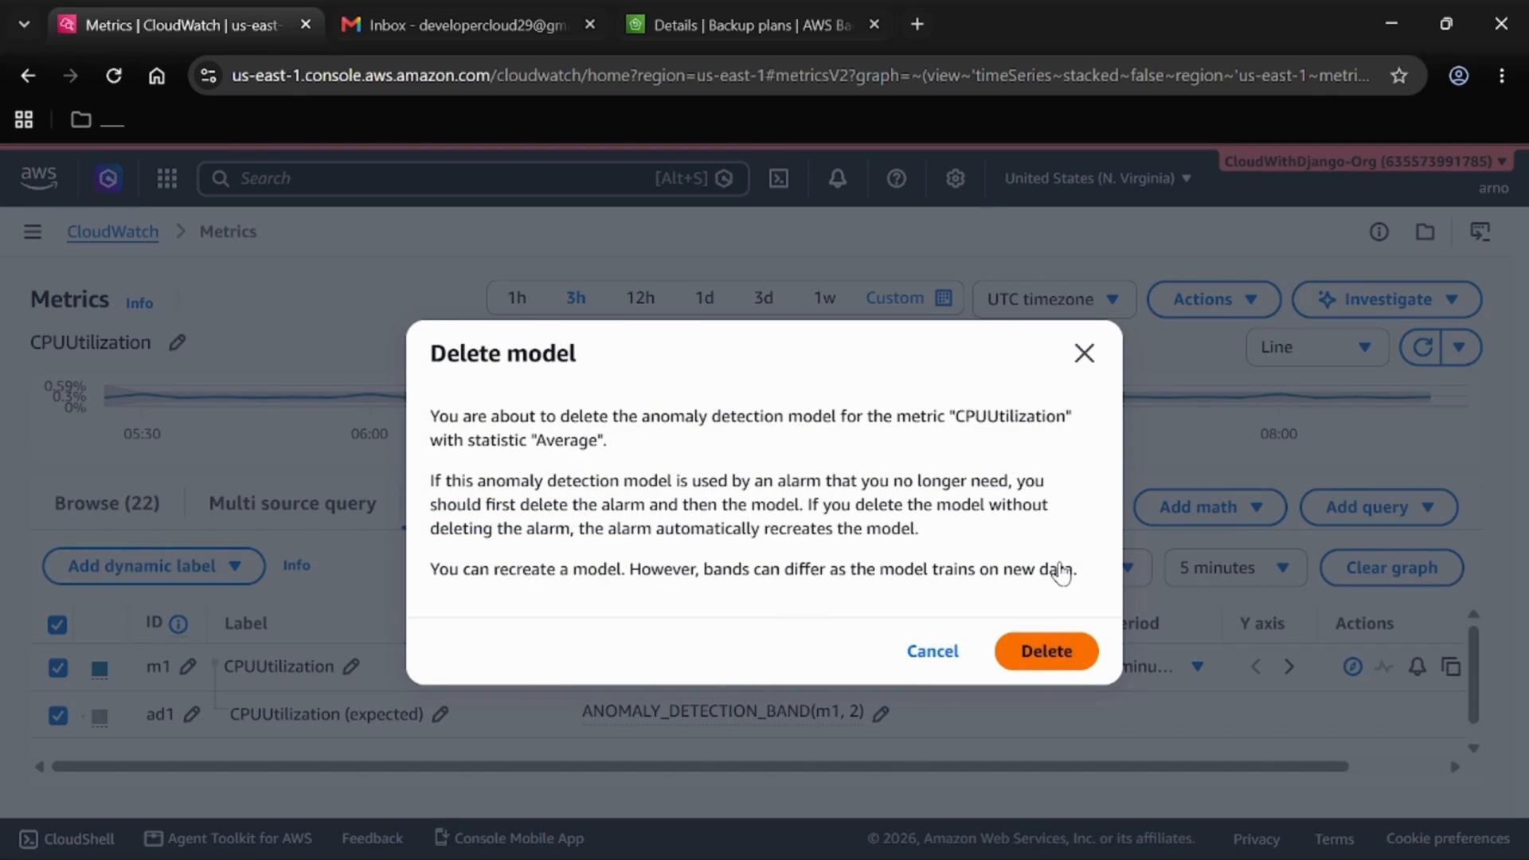The height and width of the screenshot is (860, 1529).
Task: Go to the browser home page
Action: click(157, 76)
